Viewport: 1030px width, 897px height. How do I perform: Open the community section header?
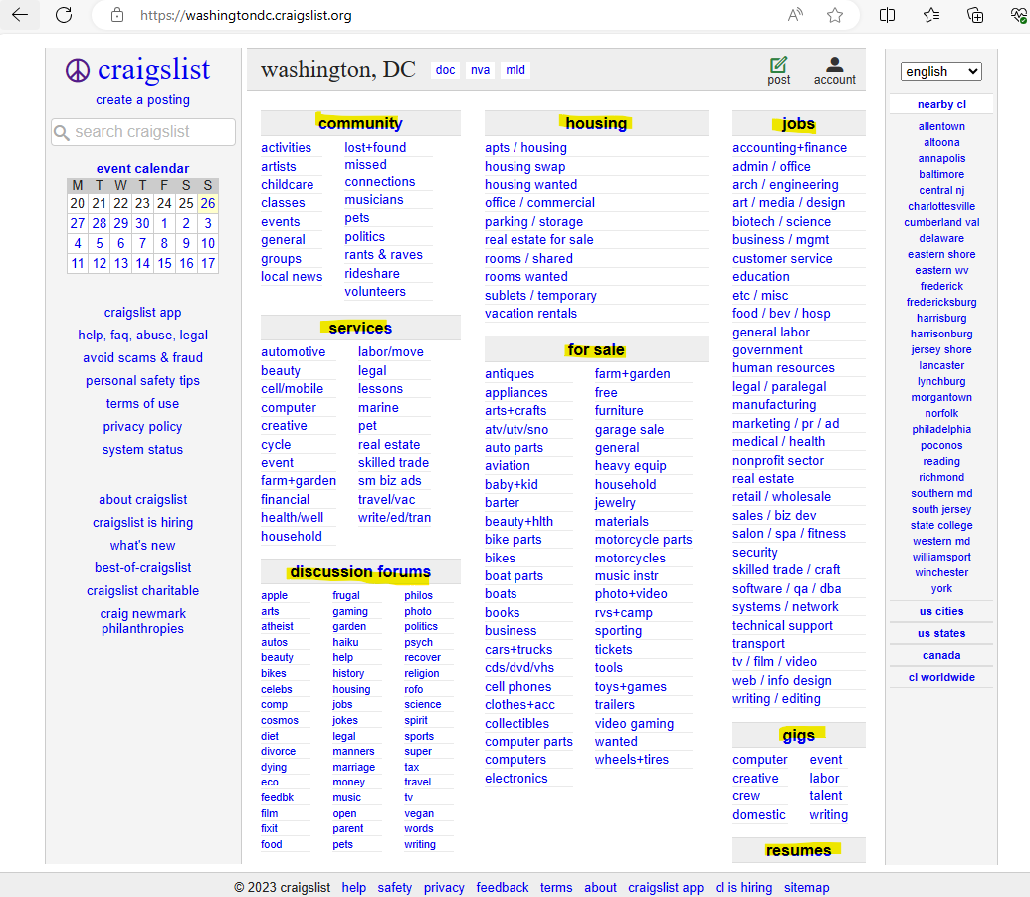tap(360, 123)
